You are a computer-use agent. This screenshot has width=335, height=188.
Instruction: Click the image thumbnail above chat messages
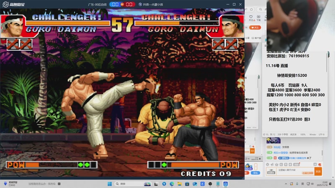point(273,140)
